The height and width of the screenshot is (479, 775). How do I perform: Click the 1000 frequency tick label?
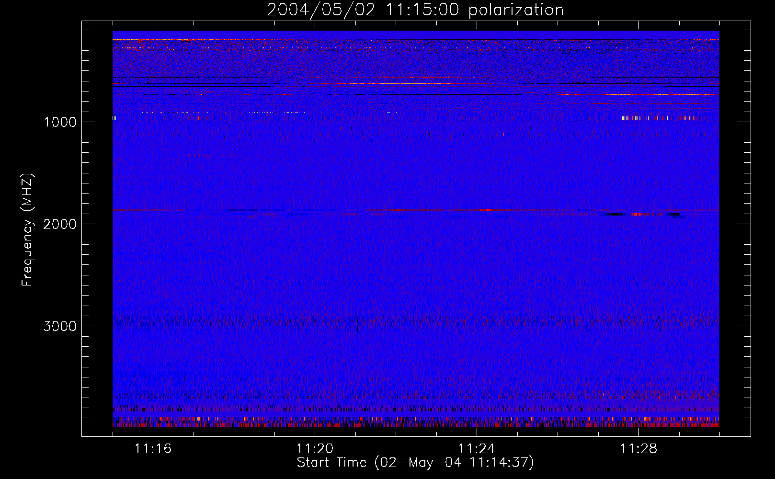(60, 122)
